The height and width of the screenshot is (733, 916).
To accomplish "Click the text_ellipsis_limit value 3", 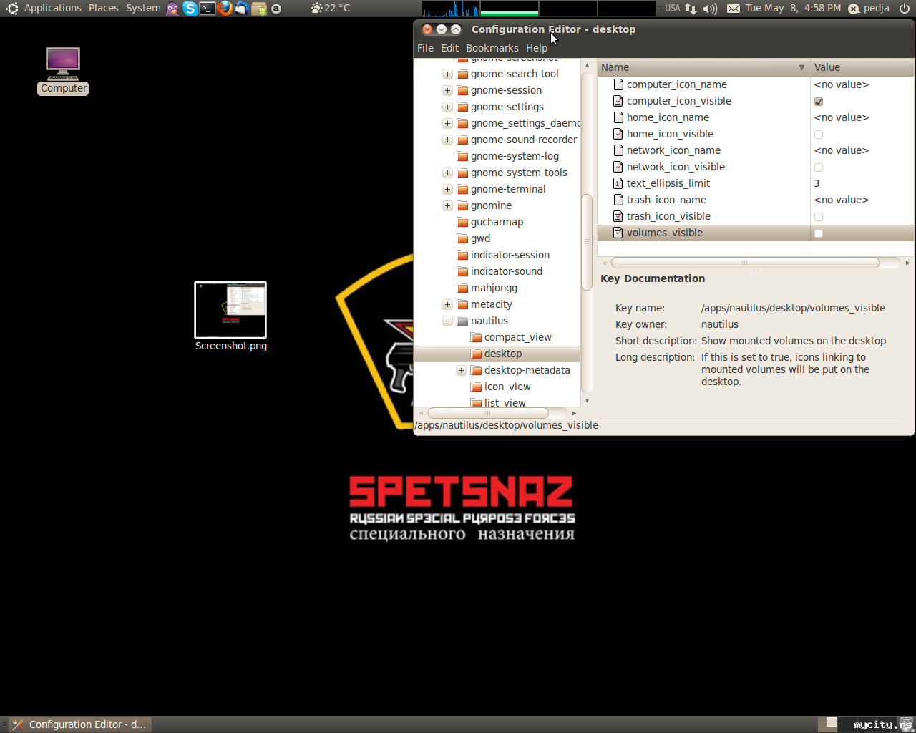I will (817, 183).
